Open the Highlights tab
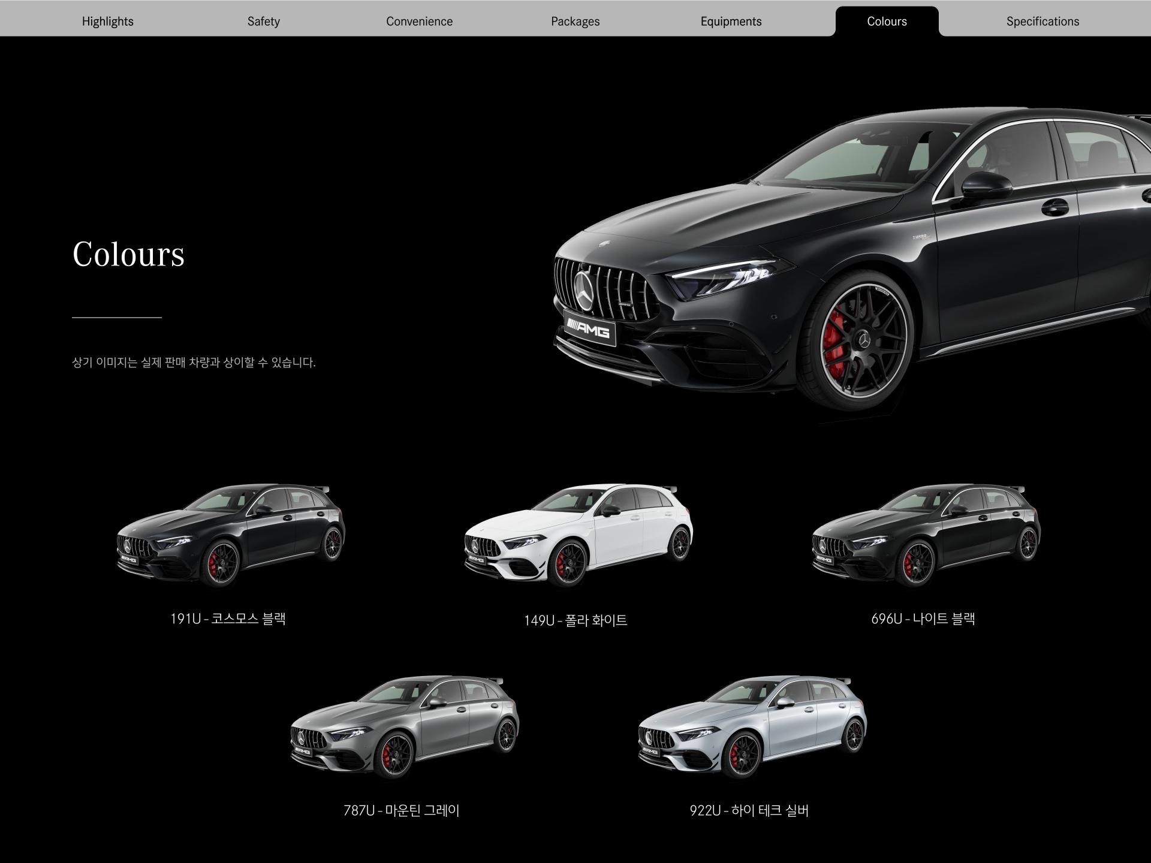This screenshot has height=863, width=1151. coord(108,22)
